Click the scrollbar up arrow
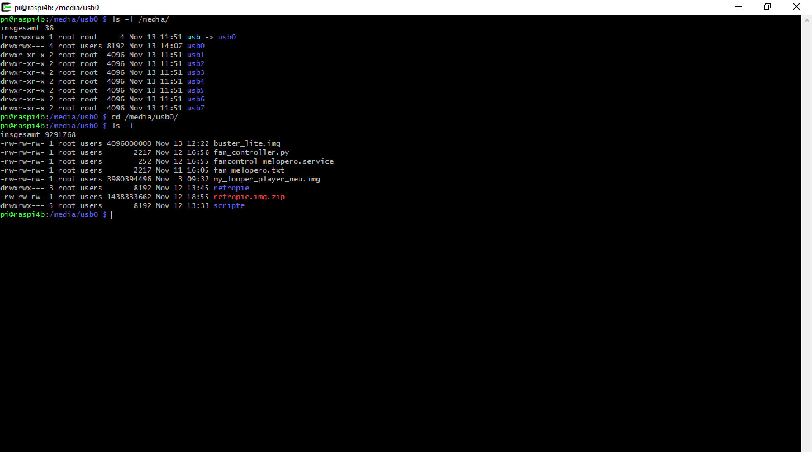Image resolution: width=812 pixels, height=452 pixels. [x=807, y=20]
